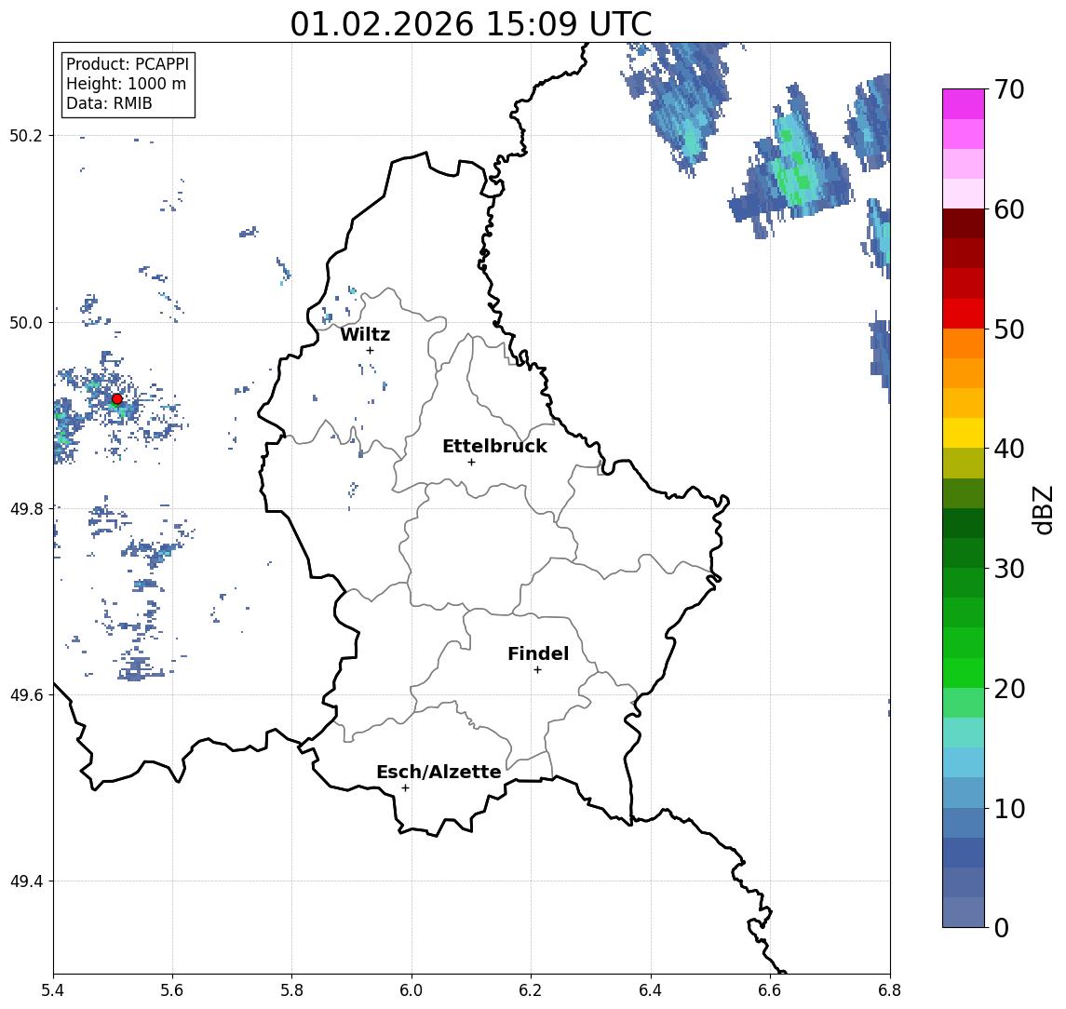
Task: Click colorbar tick label 70
Action: click(x=1009, y=89)
